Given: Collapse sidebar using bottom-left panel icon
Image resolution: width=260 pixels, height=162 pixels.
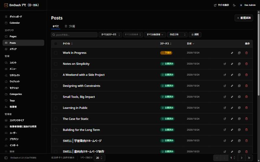Looking at the screenshot, I should 6,158.
